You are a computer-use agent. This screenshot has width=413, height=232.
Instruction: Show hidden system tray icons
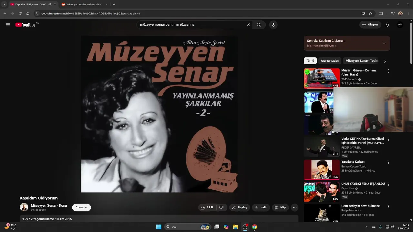(x=367, y=227)
